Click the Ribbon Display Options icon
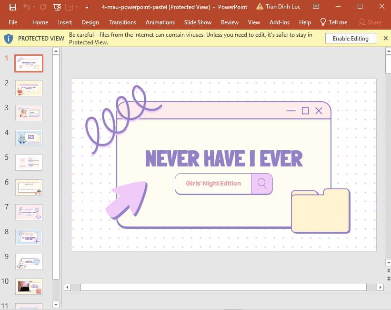 point(316,7)
